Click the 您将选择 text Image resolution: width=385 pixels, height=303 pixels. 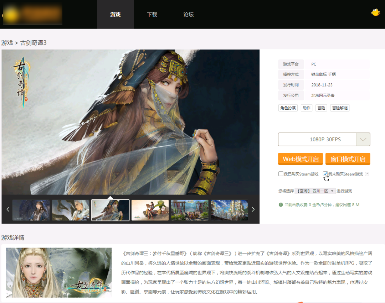tap(286, 191)
